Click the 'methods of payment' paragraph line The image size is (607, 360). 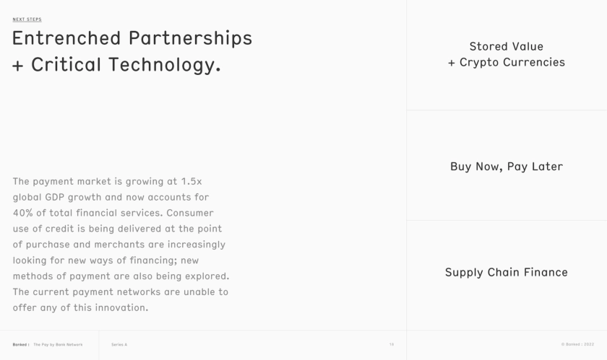pos(121,276)
